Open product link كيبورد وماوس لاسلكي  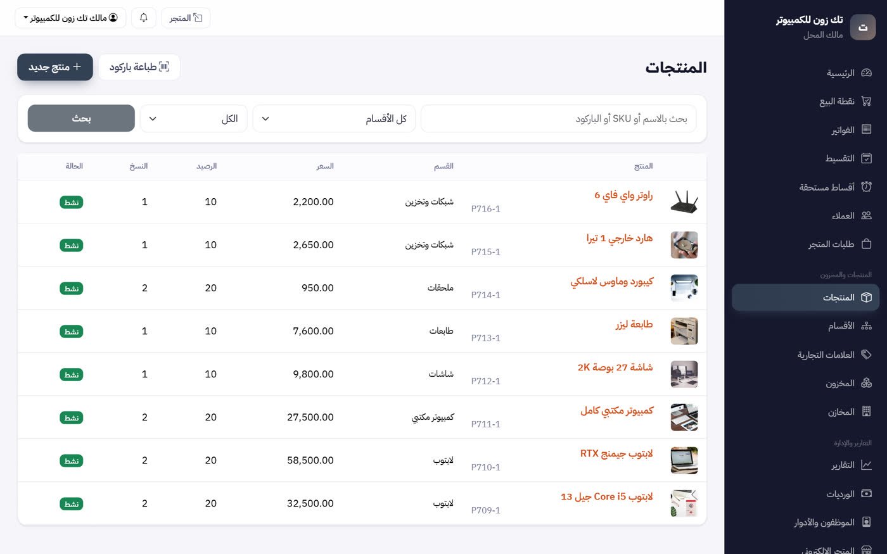tap(612, 281)
